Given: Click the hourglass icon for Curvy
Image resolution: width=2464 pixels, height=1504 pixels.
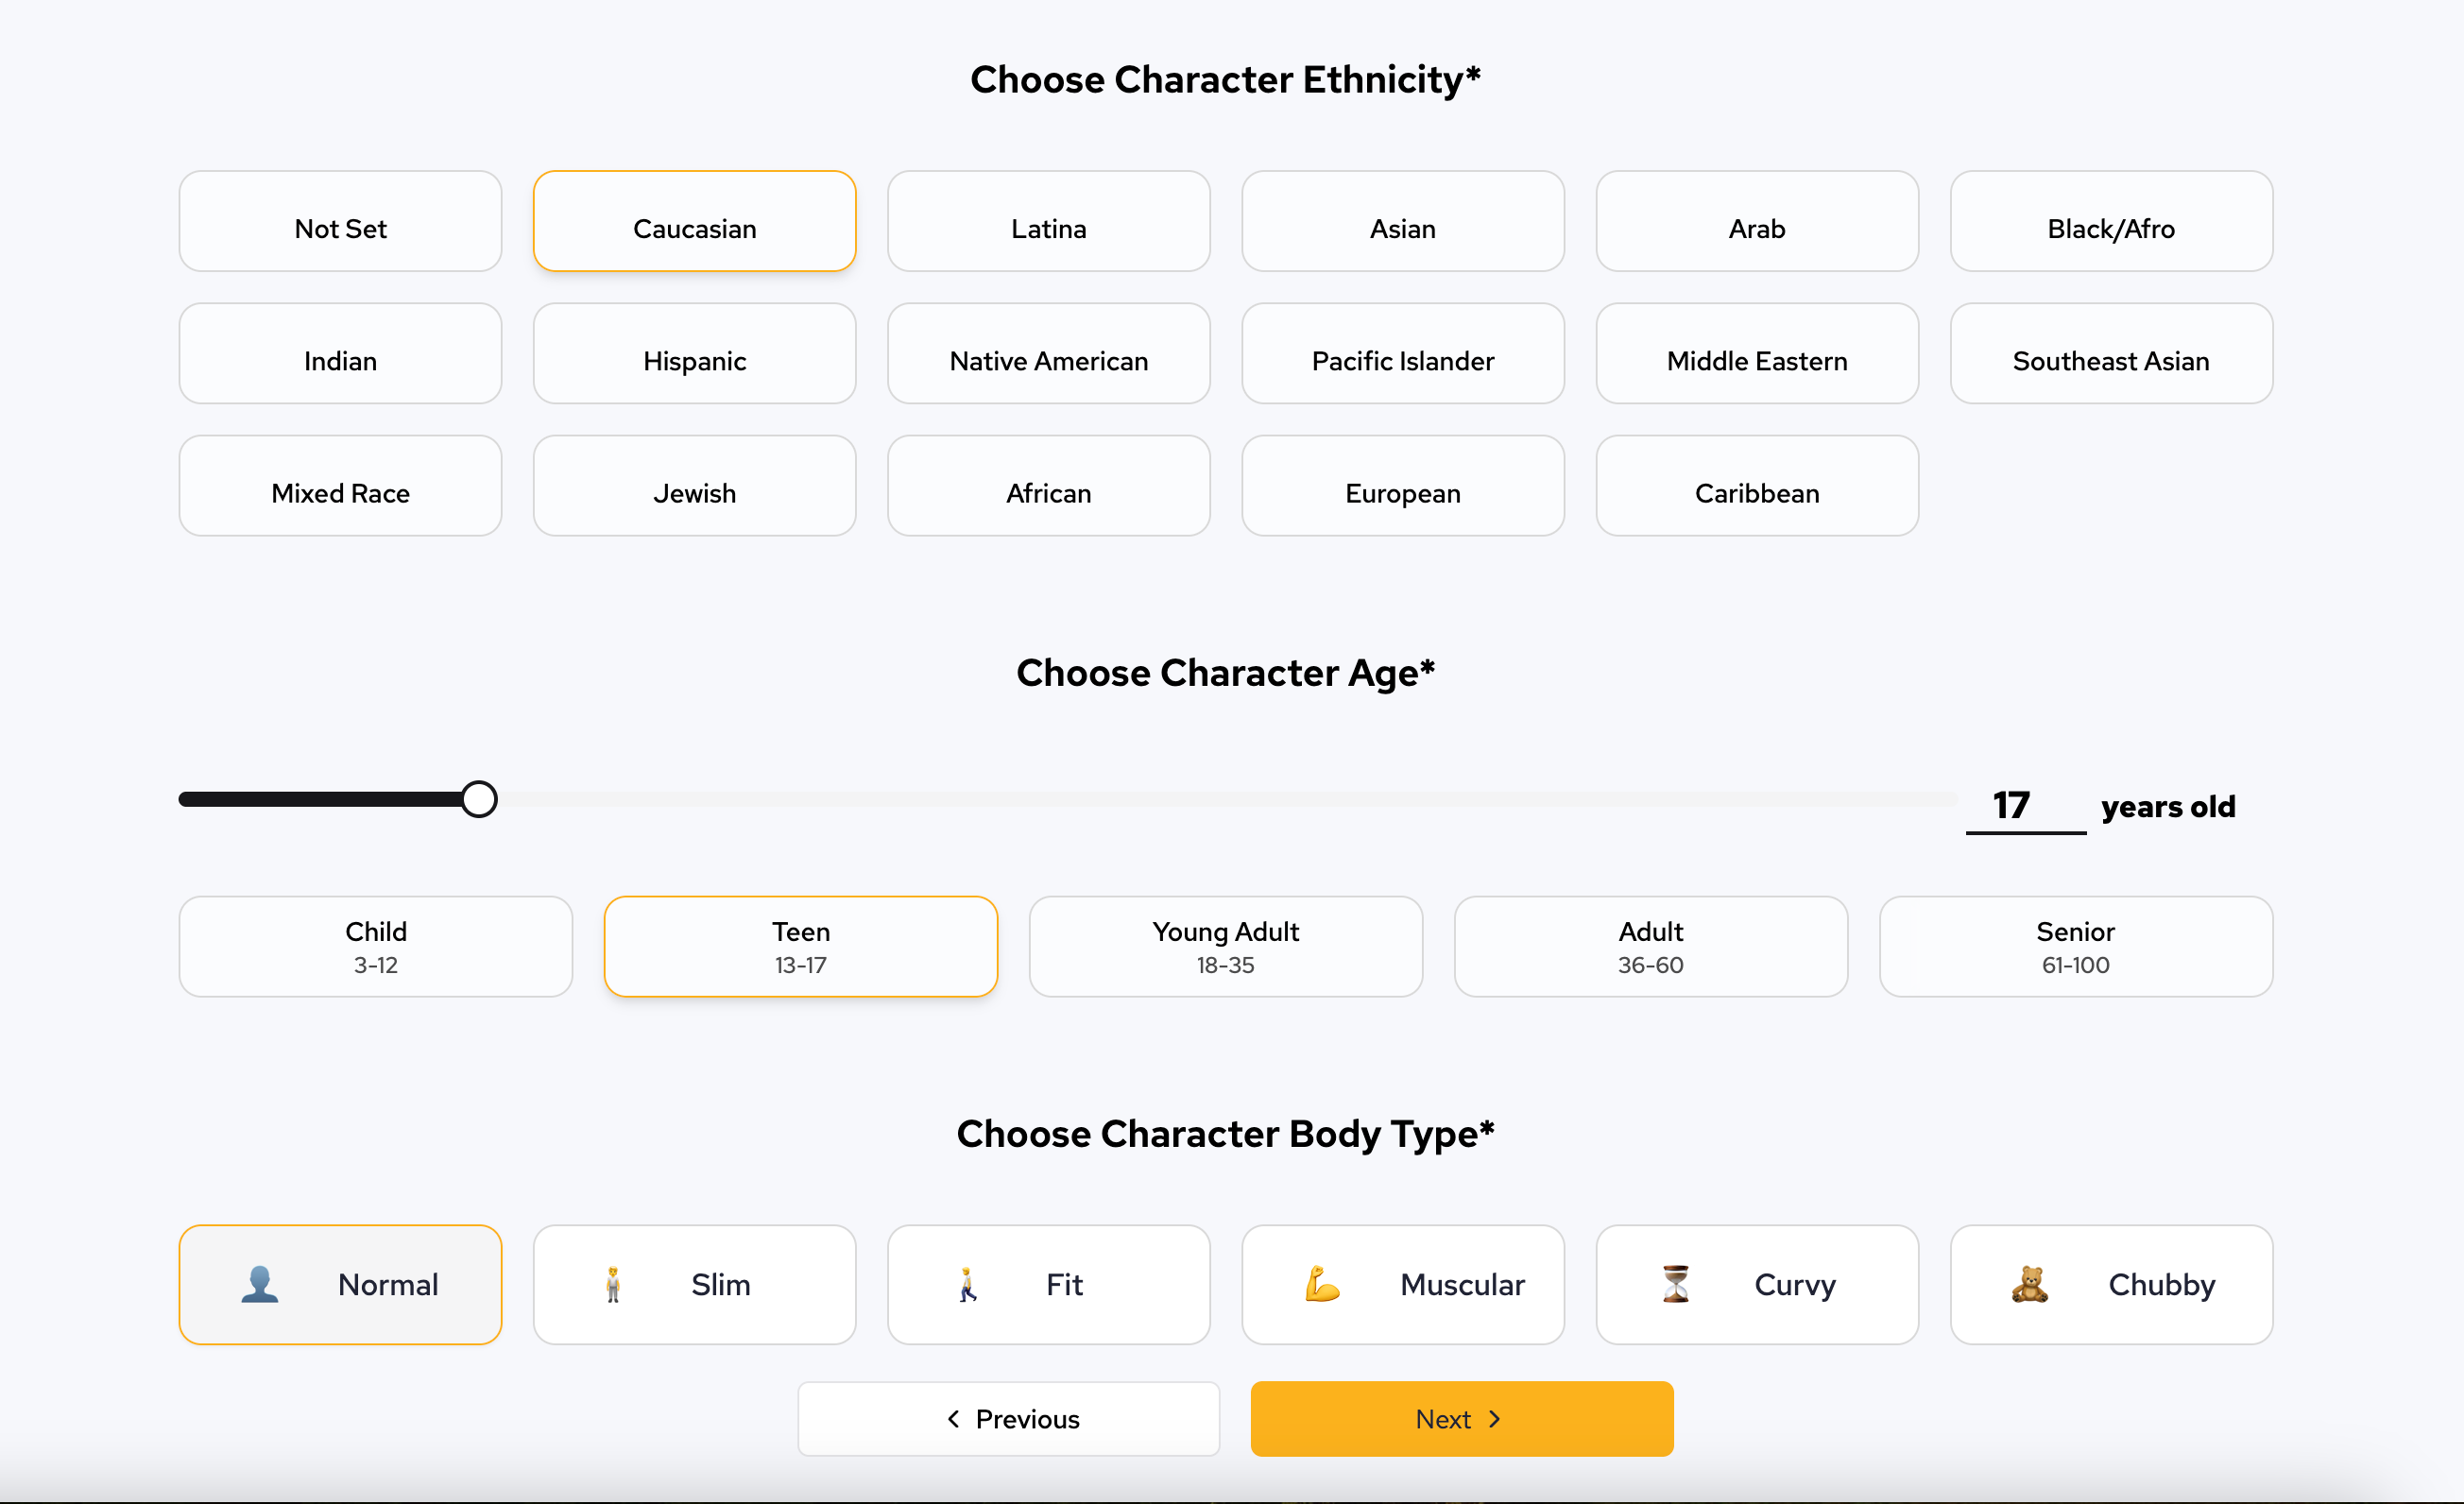Looking at the screenshot, I should click(1676, 1284).
